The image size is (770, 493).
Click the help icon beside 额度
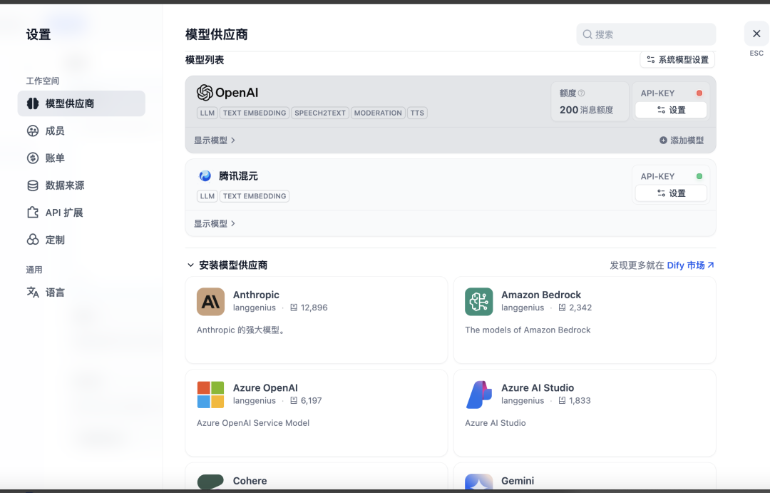tap(582, 93)
